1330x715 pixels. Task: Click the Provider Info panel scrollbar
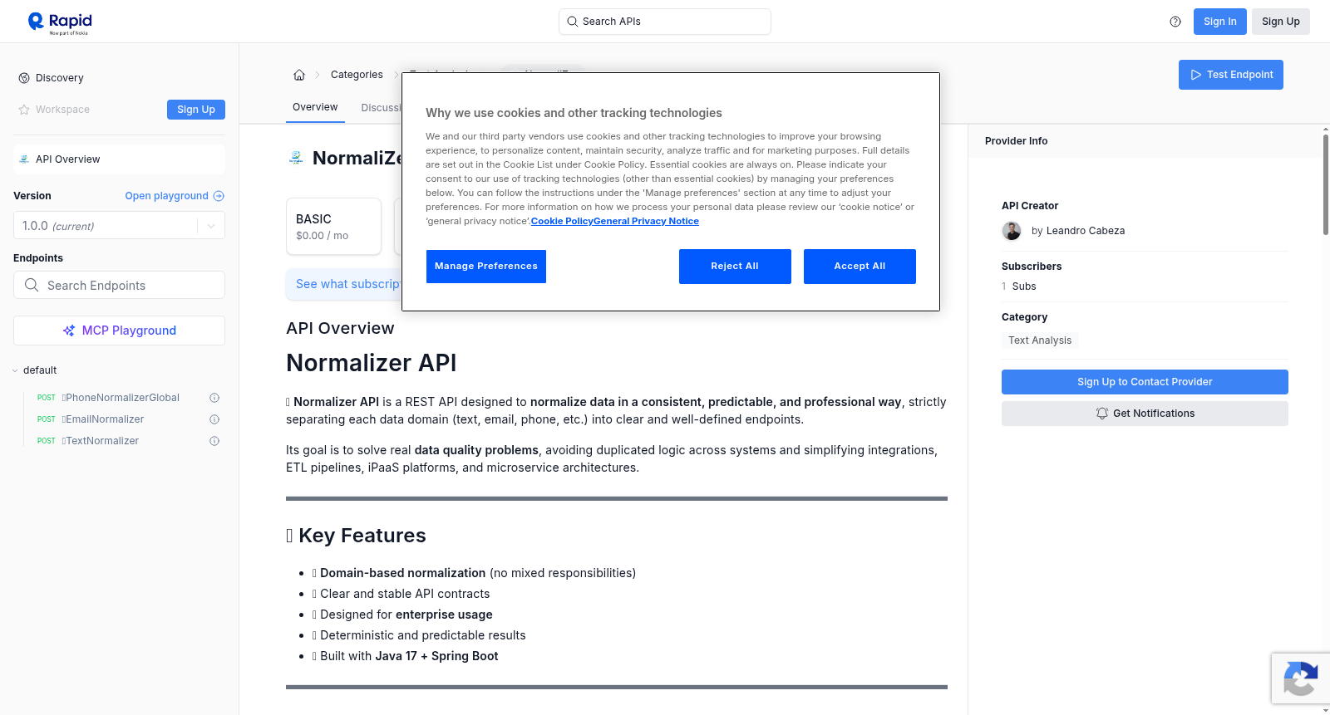click(1325, 184)
